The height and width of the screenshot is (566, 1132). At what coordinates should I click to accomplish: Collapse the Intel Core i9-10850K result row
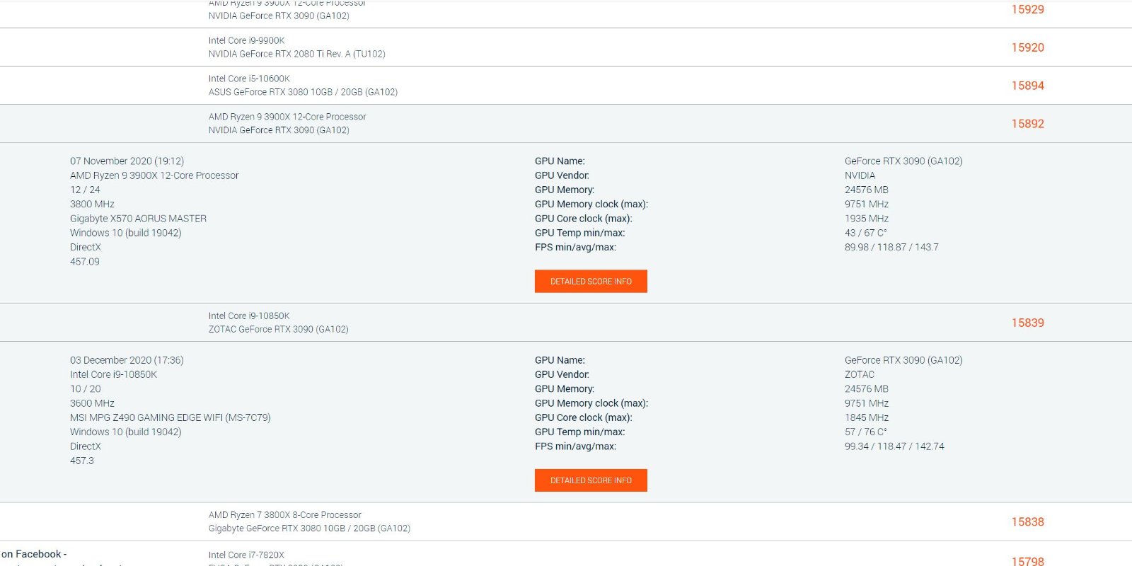566,323
